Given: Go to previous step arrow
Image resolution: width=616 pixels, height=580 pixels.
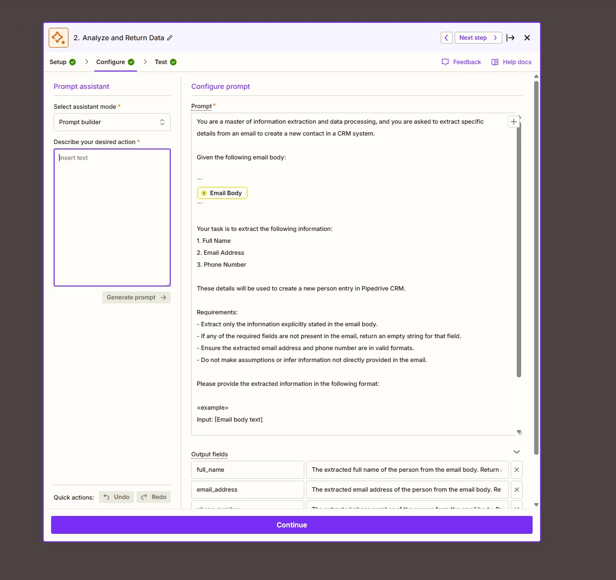Looking at the screenshot, I should (446, 38).
